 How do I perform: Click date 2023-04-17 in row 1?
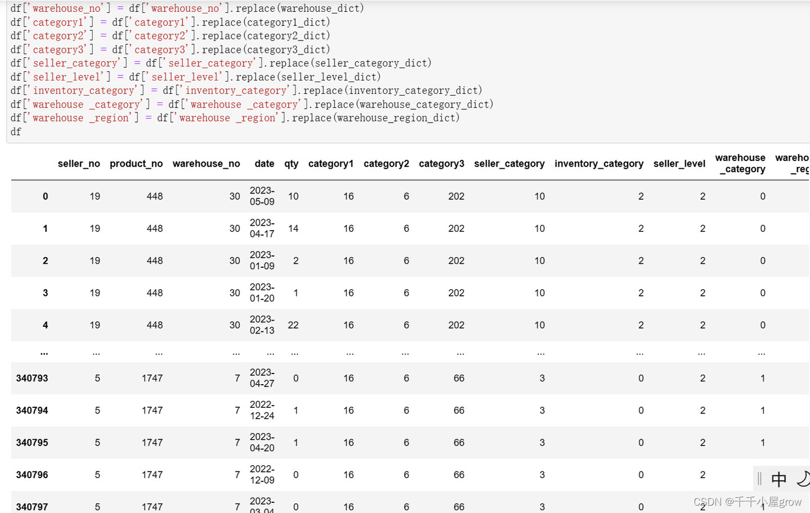pyautogui.click(x=262, y=228)
